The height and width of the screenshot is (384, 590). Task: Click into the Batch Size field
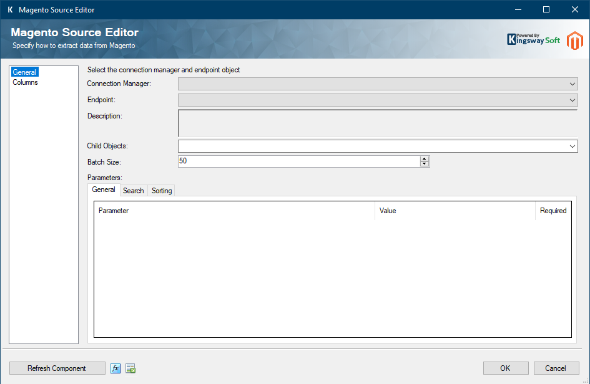pos(299,161)
